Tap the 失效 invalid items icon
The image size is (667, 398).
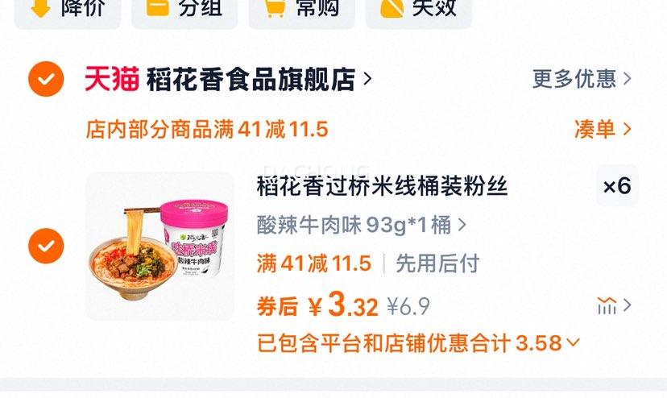point(391,8)
